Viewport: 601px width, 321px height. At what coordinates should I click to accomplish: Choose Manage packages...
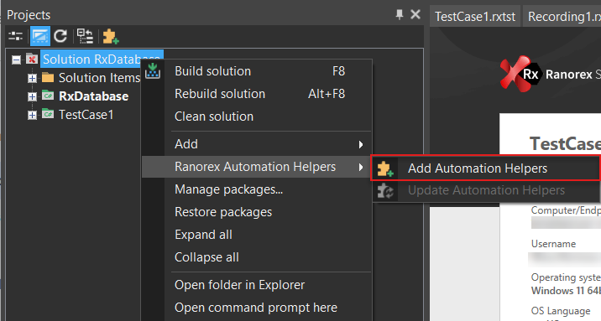click(x=256, y=189)
